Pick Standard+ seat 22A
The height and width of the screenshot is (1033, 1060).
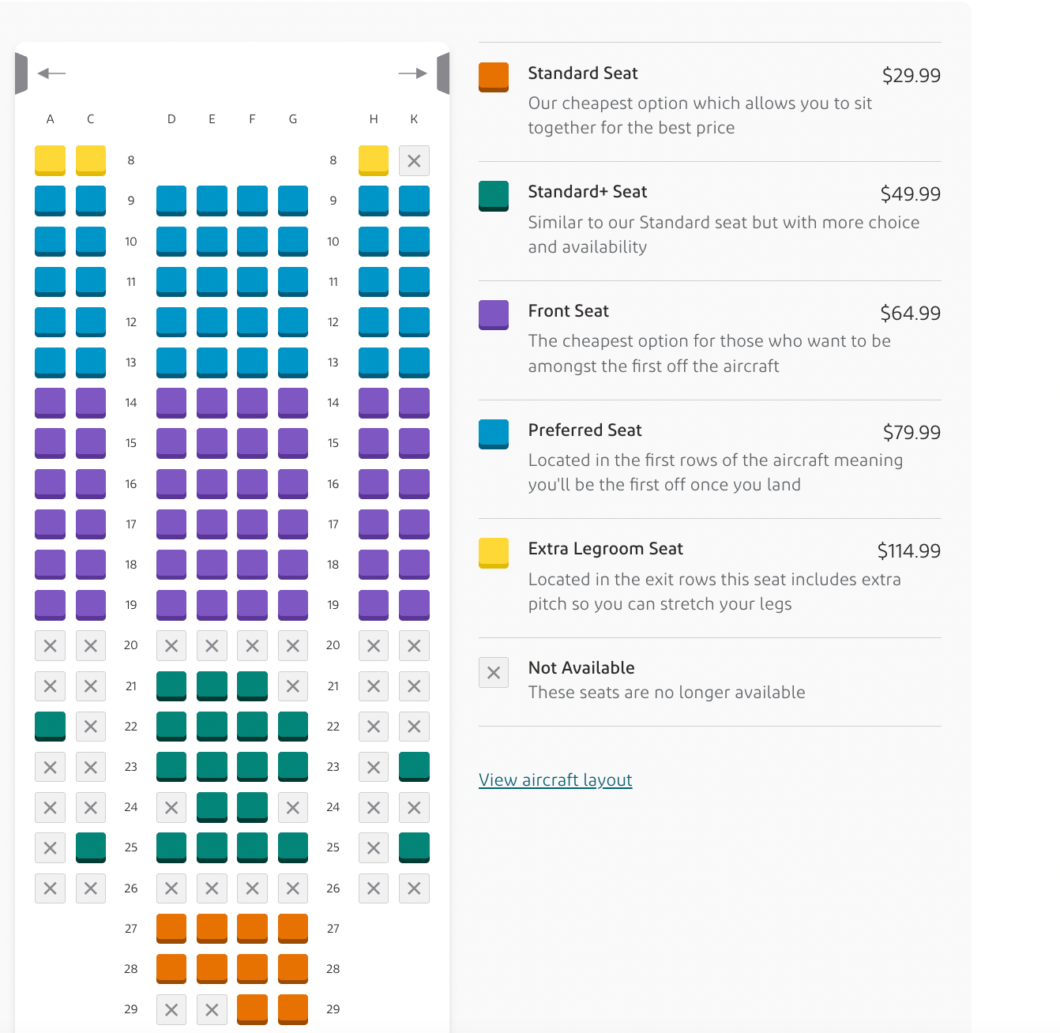pyautogui.click(x=50, y=727)
